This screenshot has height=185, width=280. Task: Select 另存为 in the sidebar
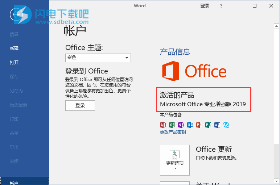point(16,91)
